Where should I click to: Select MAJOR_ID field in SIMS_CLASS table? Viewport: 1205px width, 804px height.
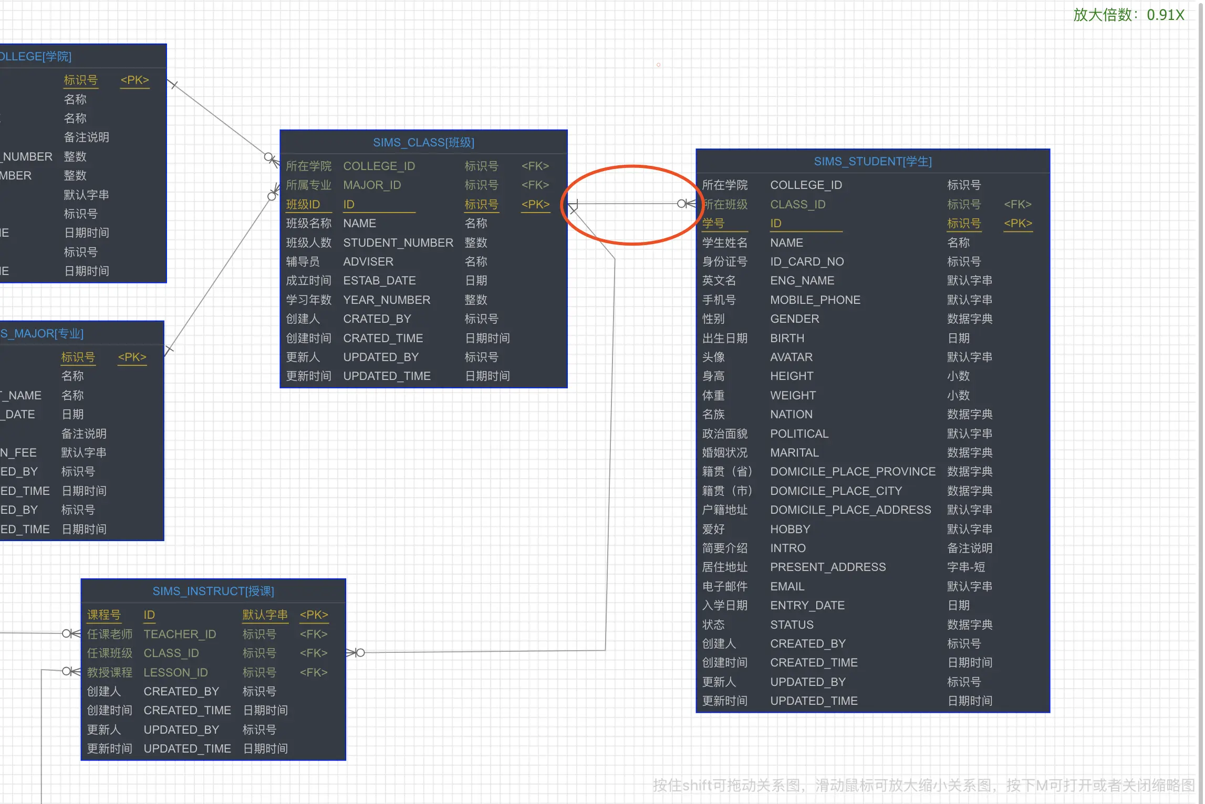point(372,185)
